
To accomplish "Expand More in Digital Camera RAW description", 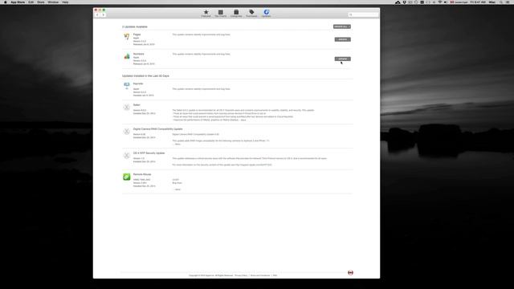I will (x=177, y=144).
